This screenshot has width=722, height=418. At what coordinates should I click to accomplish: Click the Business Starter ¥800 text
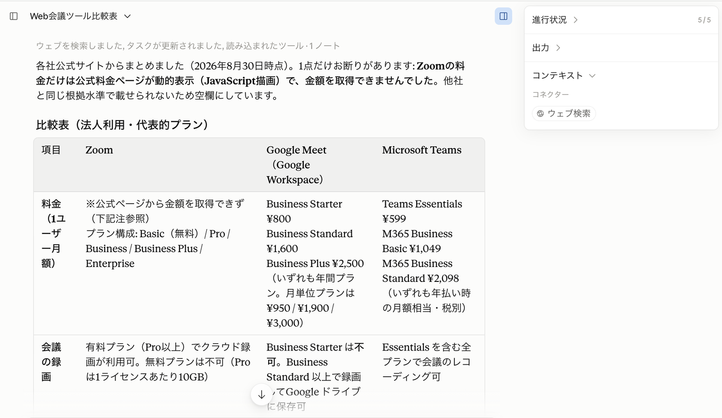[304, 211]
